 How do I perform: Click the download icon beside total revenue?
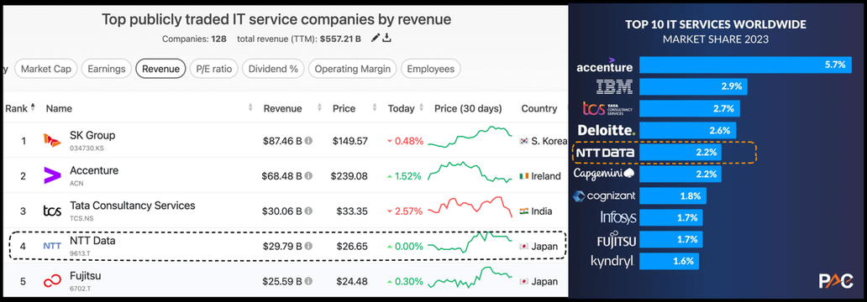[387, 38]
